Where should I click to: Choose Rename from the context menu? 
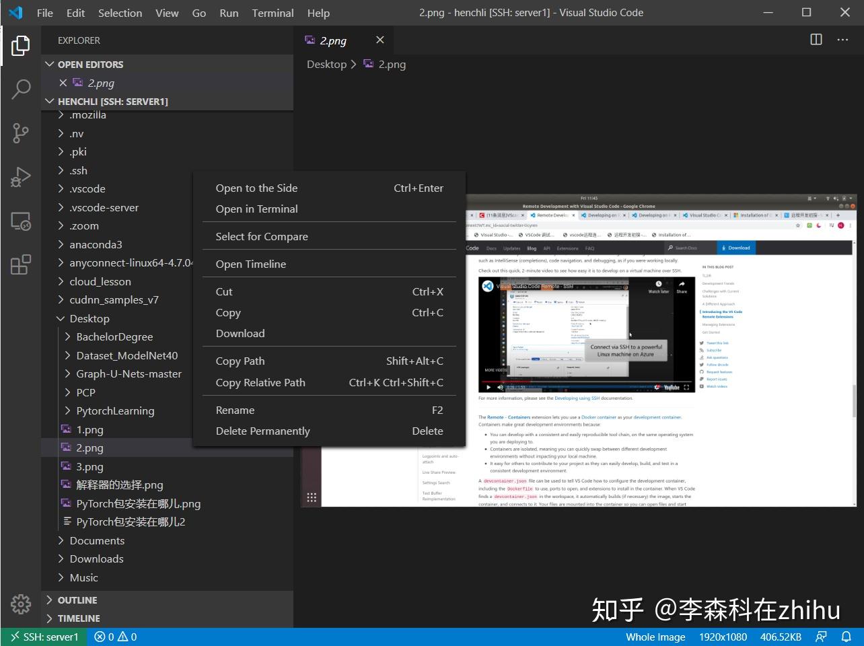[235, 410]
